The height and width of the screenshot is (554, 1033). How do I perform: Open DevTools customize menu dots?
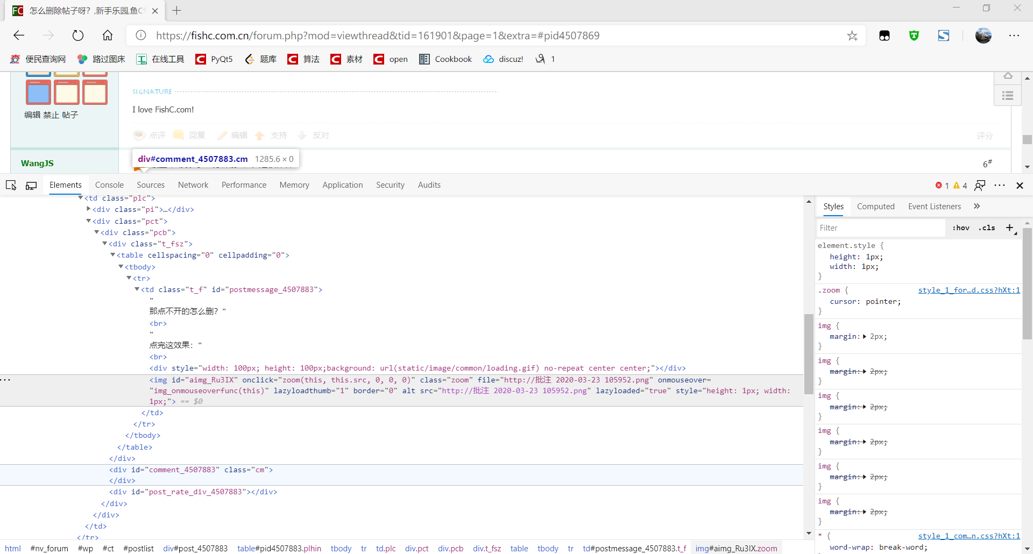[1000, 185]
